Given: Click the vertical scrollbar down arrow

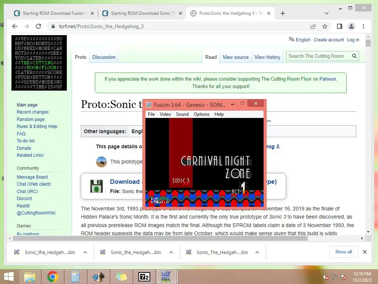Looking at the screenshot, I should [x=368, y=232].
